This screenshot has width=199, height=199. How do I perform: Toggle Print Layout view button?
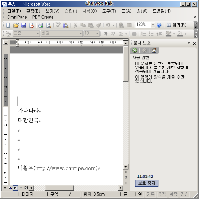[16, 188]
